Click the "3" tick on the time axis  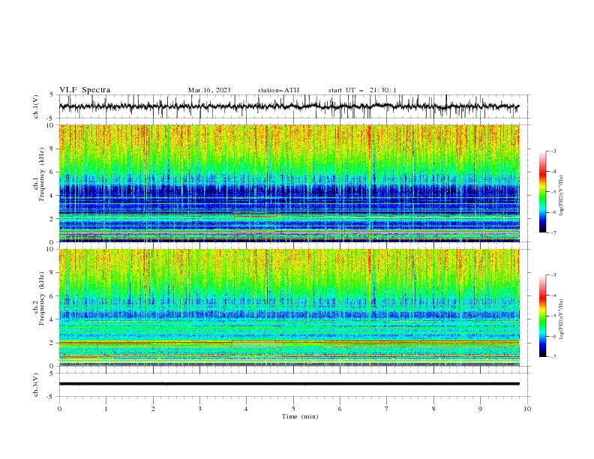pyautogui.click(x=199, y=409)
